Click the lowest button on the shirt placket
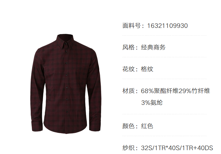This screenshot has height=154, width=221. click(x=67, y=112)
